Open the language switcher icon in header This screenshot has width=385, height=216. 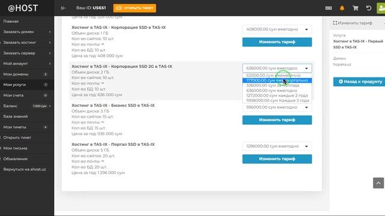point(328,8)
